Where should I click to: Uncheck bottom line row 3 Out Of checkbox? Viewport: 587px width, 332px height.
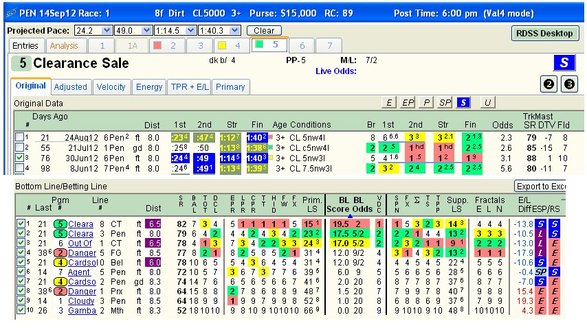(x=21, y=243)
